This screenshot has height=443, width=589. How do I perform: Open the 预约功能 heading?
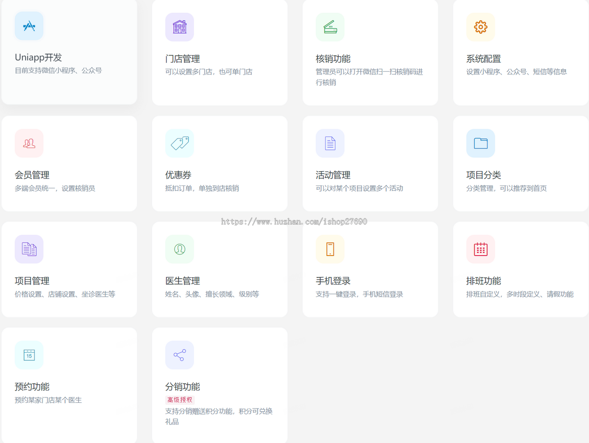click(x=32, y=387)
